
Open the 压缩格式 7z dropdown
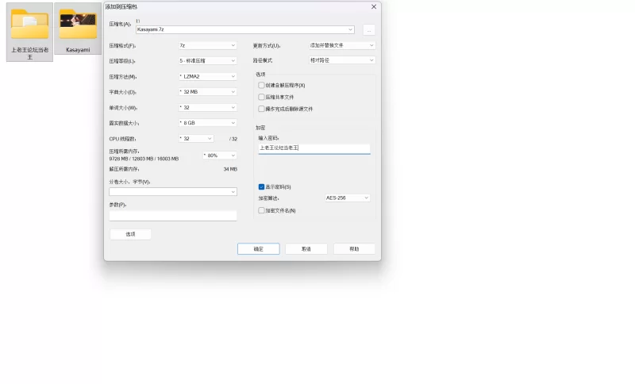pyautogui.click(x=207, y=45)
